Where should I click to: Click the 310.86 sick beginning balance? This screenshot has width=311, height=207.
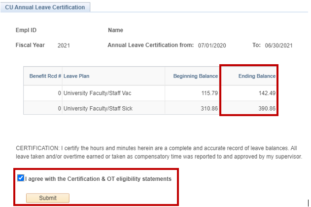coord(209,108)
